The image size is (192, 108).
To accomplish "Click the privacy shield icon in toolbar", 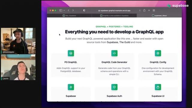I will [x=84, y=10].
